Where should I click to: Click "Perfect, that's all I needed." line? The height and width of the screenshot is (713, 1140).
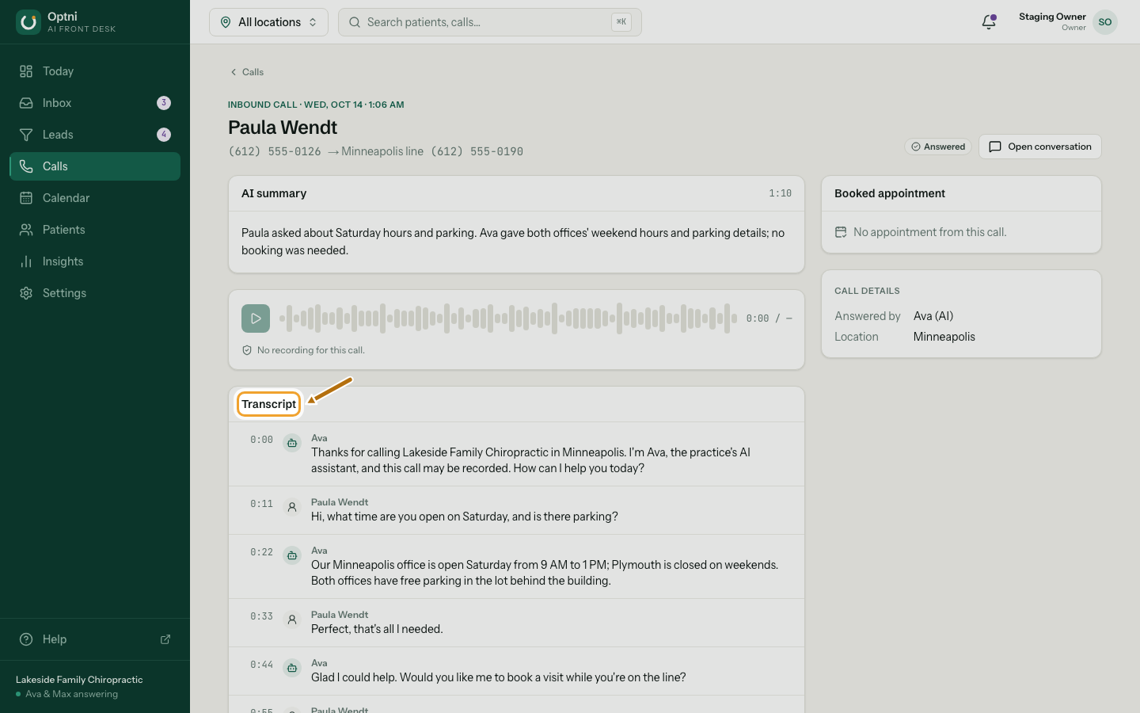[x=377, y=629]
